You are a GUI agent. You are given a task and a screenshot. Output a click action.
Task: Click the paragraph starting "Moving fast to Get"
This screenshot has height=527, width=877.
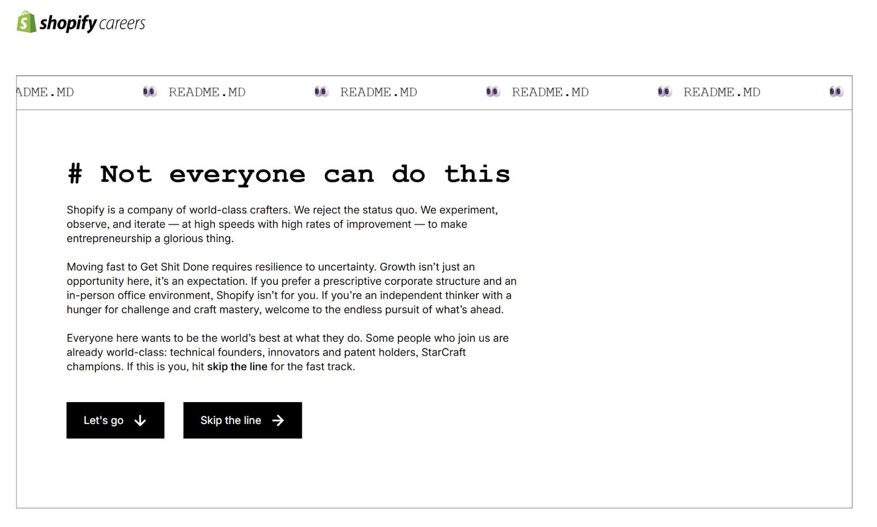(291, 288)
